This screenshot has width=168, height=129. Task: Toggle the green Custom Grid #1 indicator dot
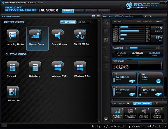click(162, 109)
